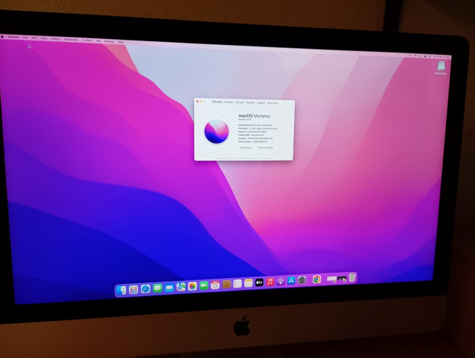This screenshot has width=475, height=358.
Task: Open the Chrome application menu
Action: click(x=13, y=37)
